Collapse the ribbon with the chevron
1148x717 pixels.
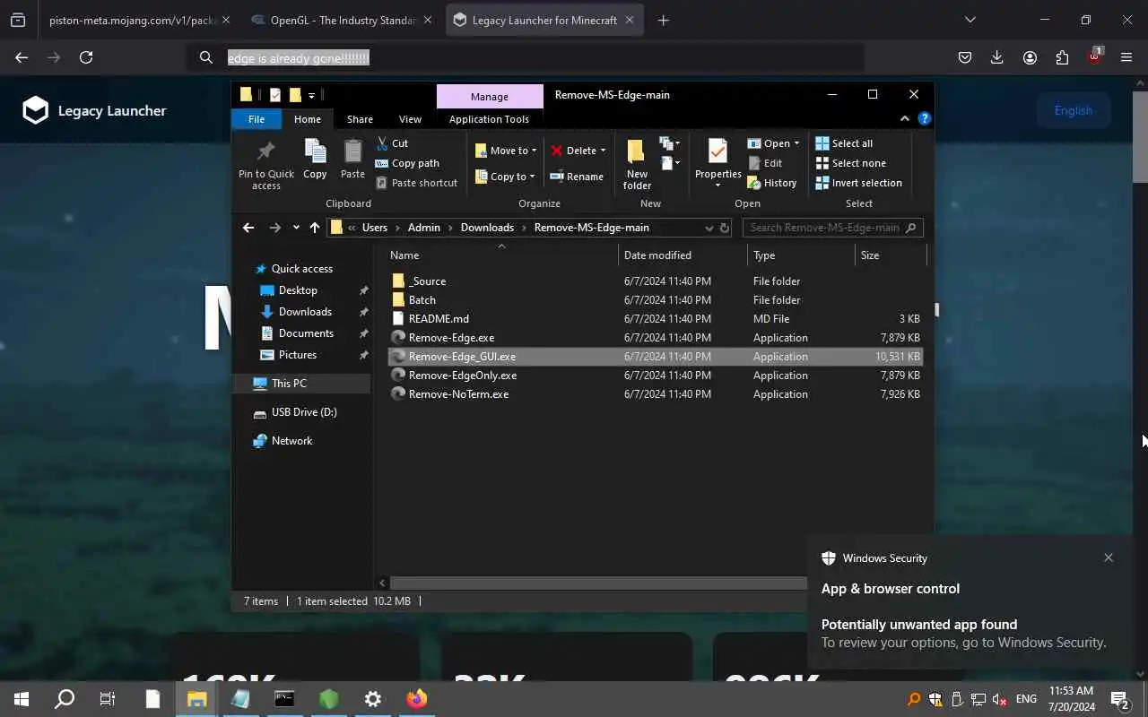[905, 118]
